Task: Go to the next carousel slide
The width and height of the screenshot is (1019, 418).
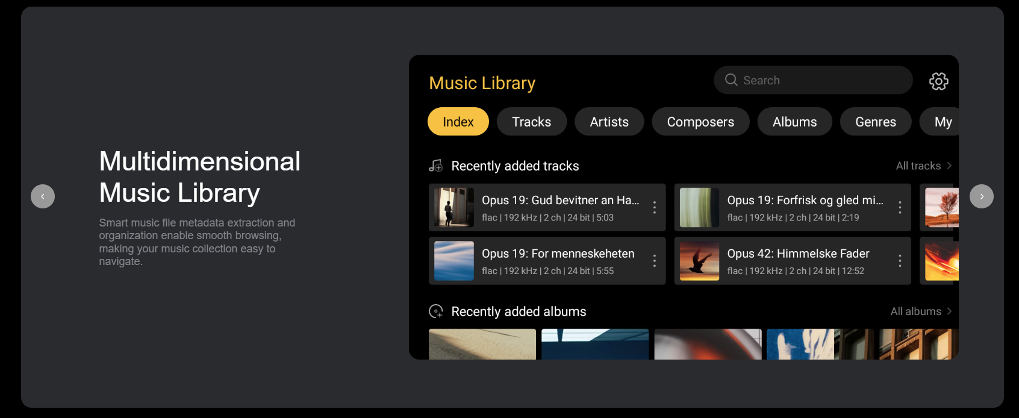Action: point(982,196)
